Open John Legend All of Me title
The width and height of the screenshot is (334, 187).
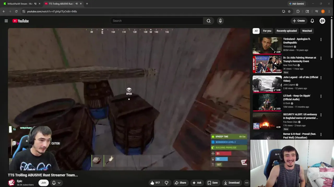coord(301,79)
